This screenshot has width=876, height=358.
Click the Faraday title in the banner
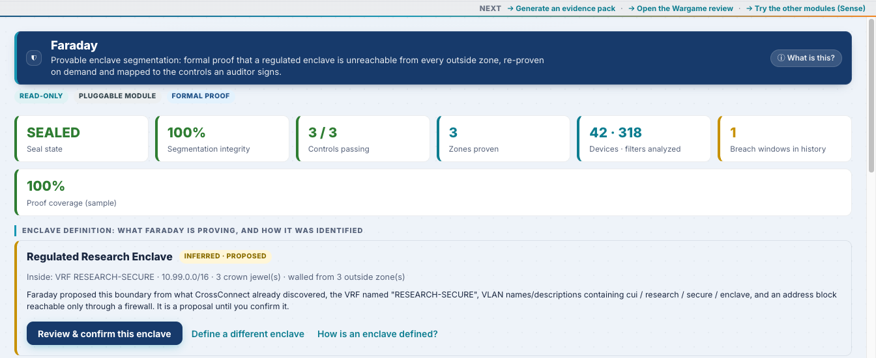pyautogui.click(x=74, y=46)
